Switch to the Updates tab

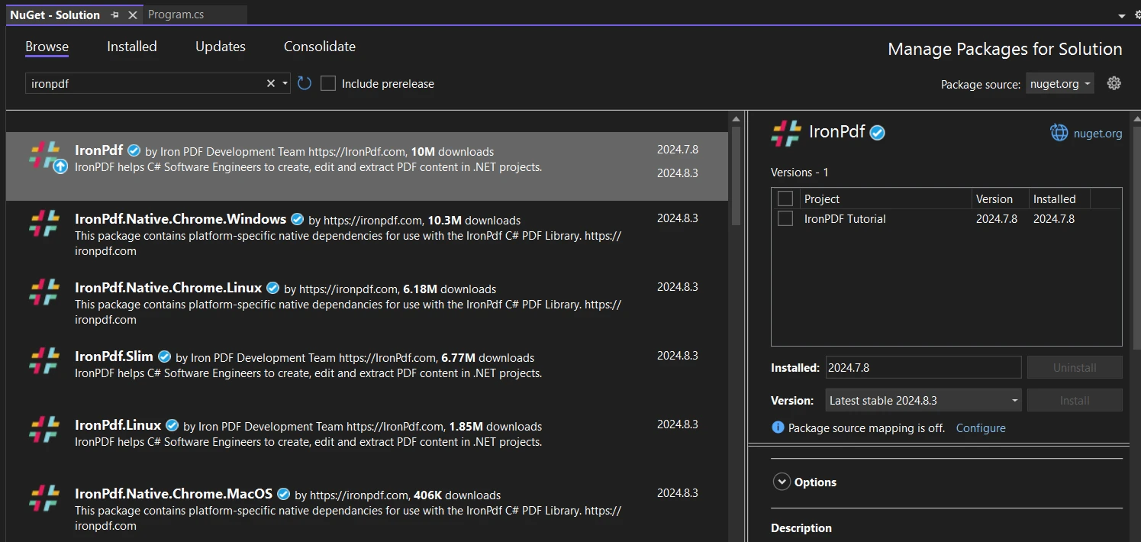coord(221,47)
